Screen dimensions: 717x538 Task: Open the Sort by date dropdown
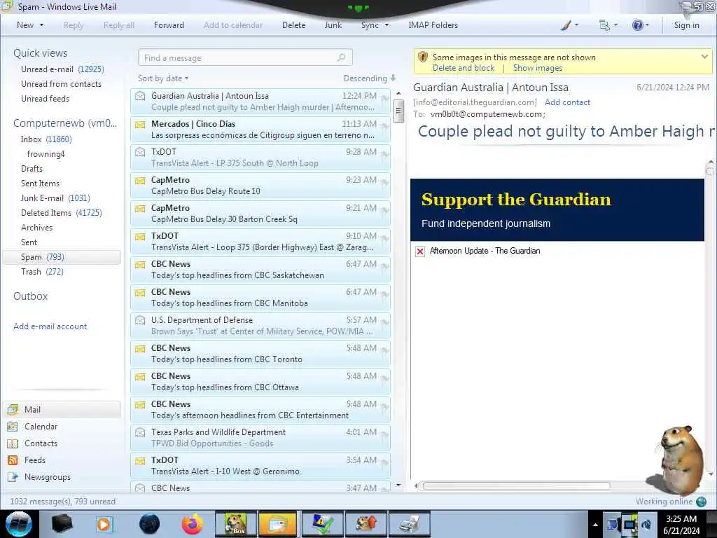163,78
